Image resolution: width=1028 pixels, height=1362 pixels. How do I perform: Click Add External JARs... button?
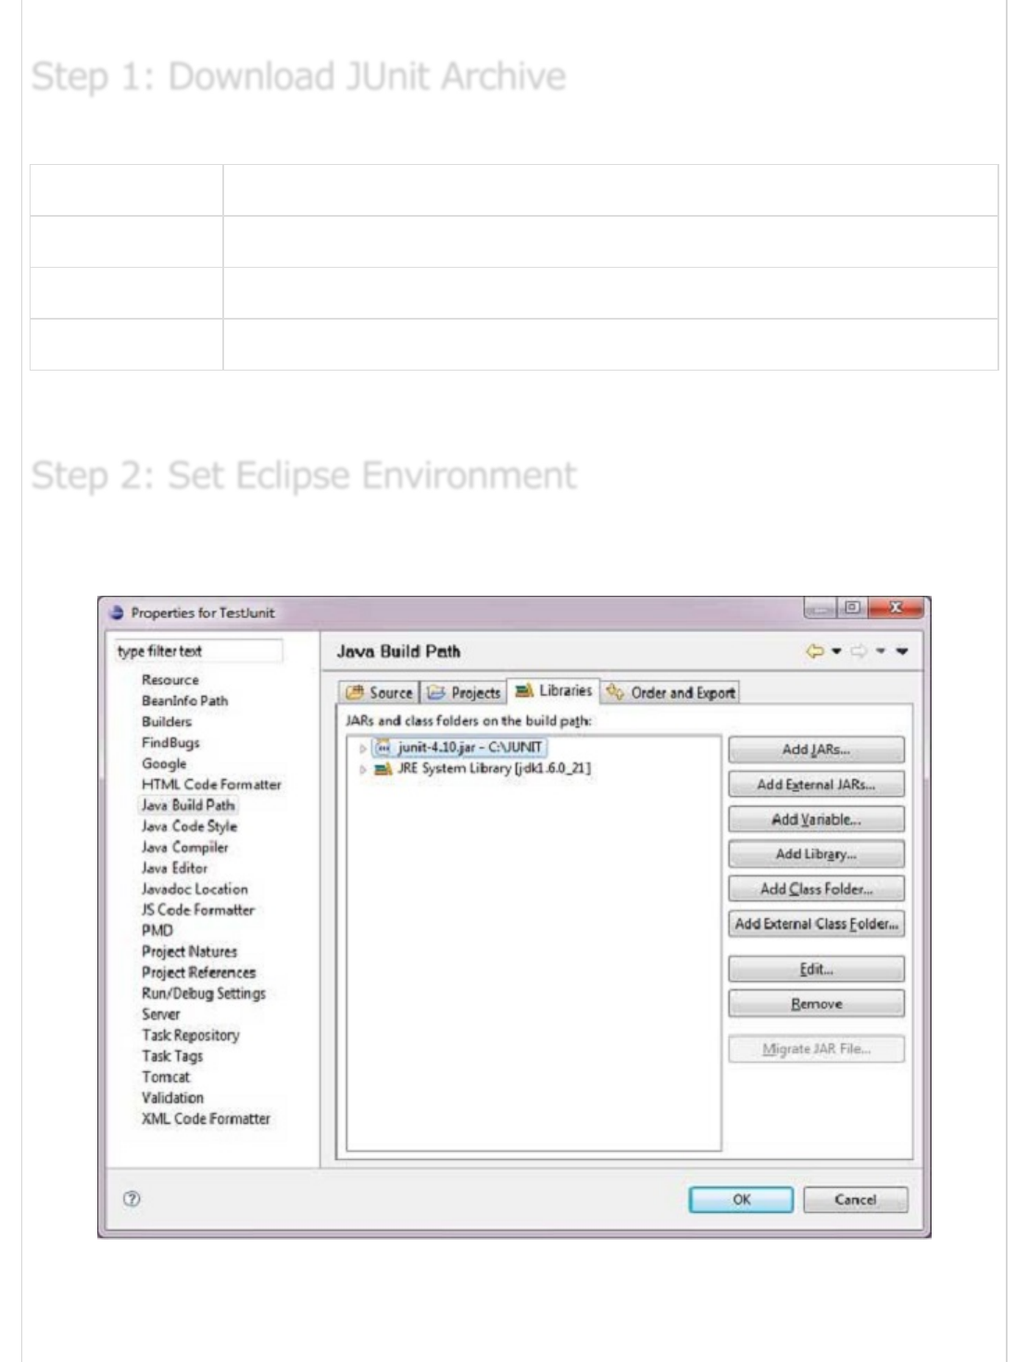816,785
